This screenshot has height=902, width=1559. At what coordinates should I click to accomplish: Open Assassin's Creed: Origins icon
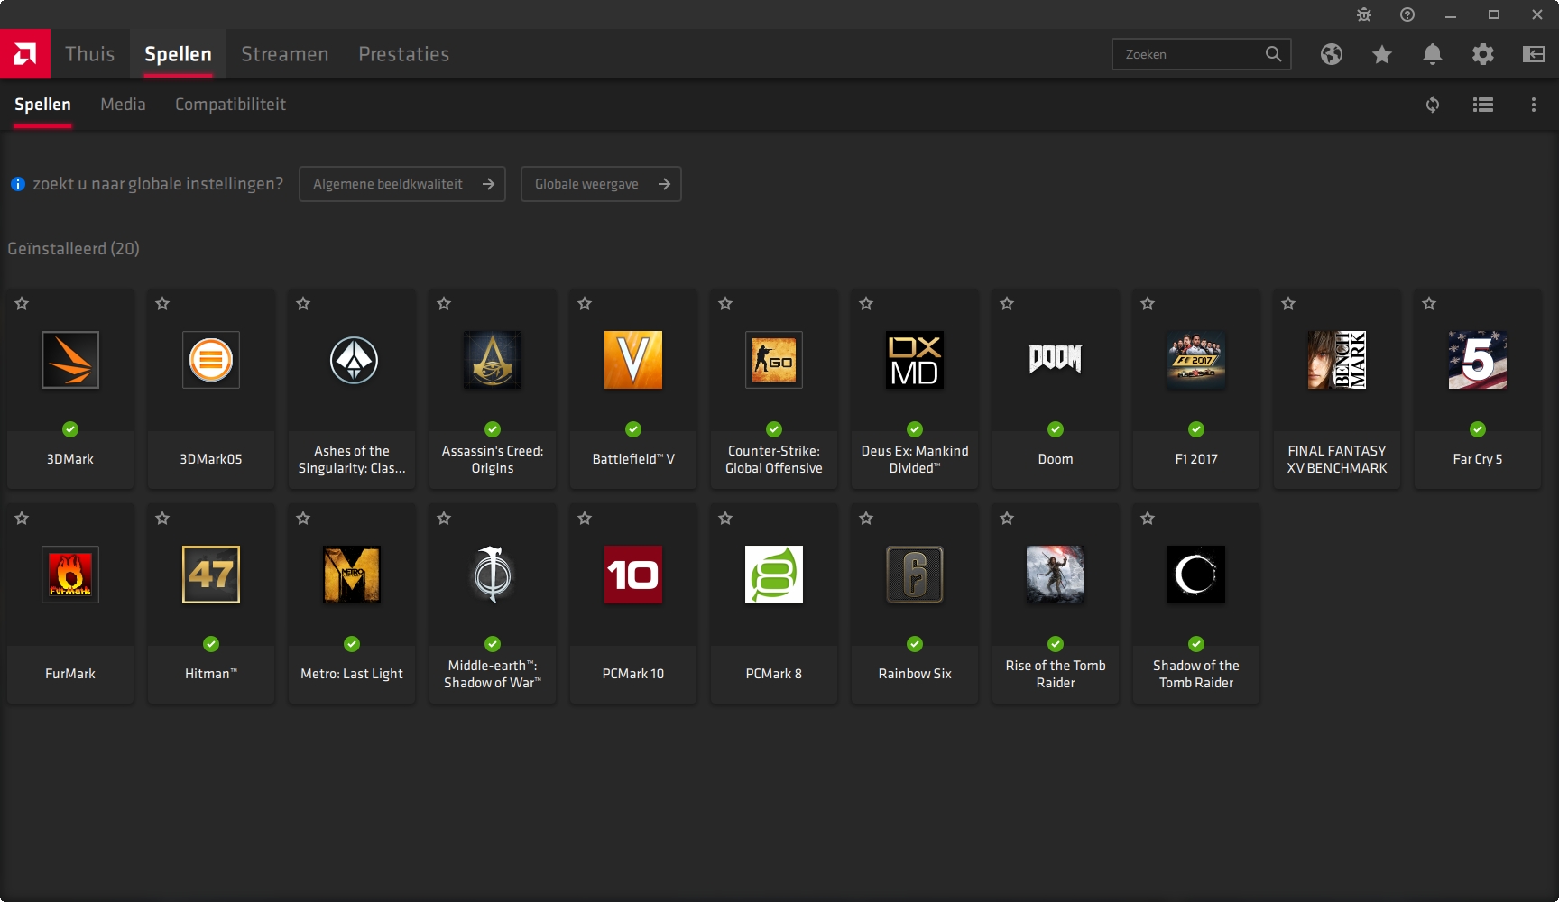[493, 360]
